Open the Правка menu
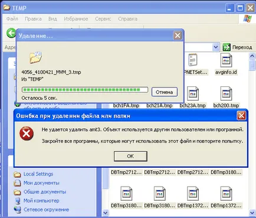 coord(33,19)
